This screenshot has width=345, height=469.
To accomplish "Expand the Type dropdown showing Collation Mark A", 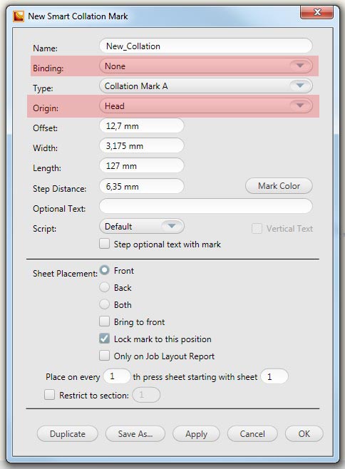I will tap(206, 86).
